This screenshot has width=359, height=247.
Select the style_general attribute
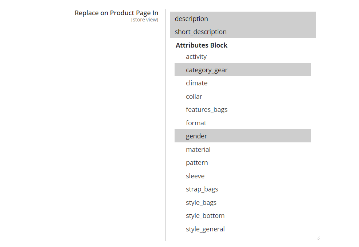pos(205,229)
